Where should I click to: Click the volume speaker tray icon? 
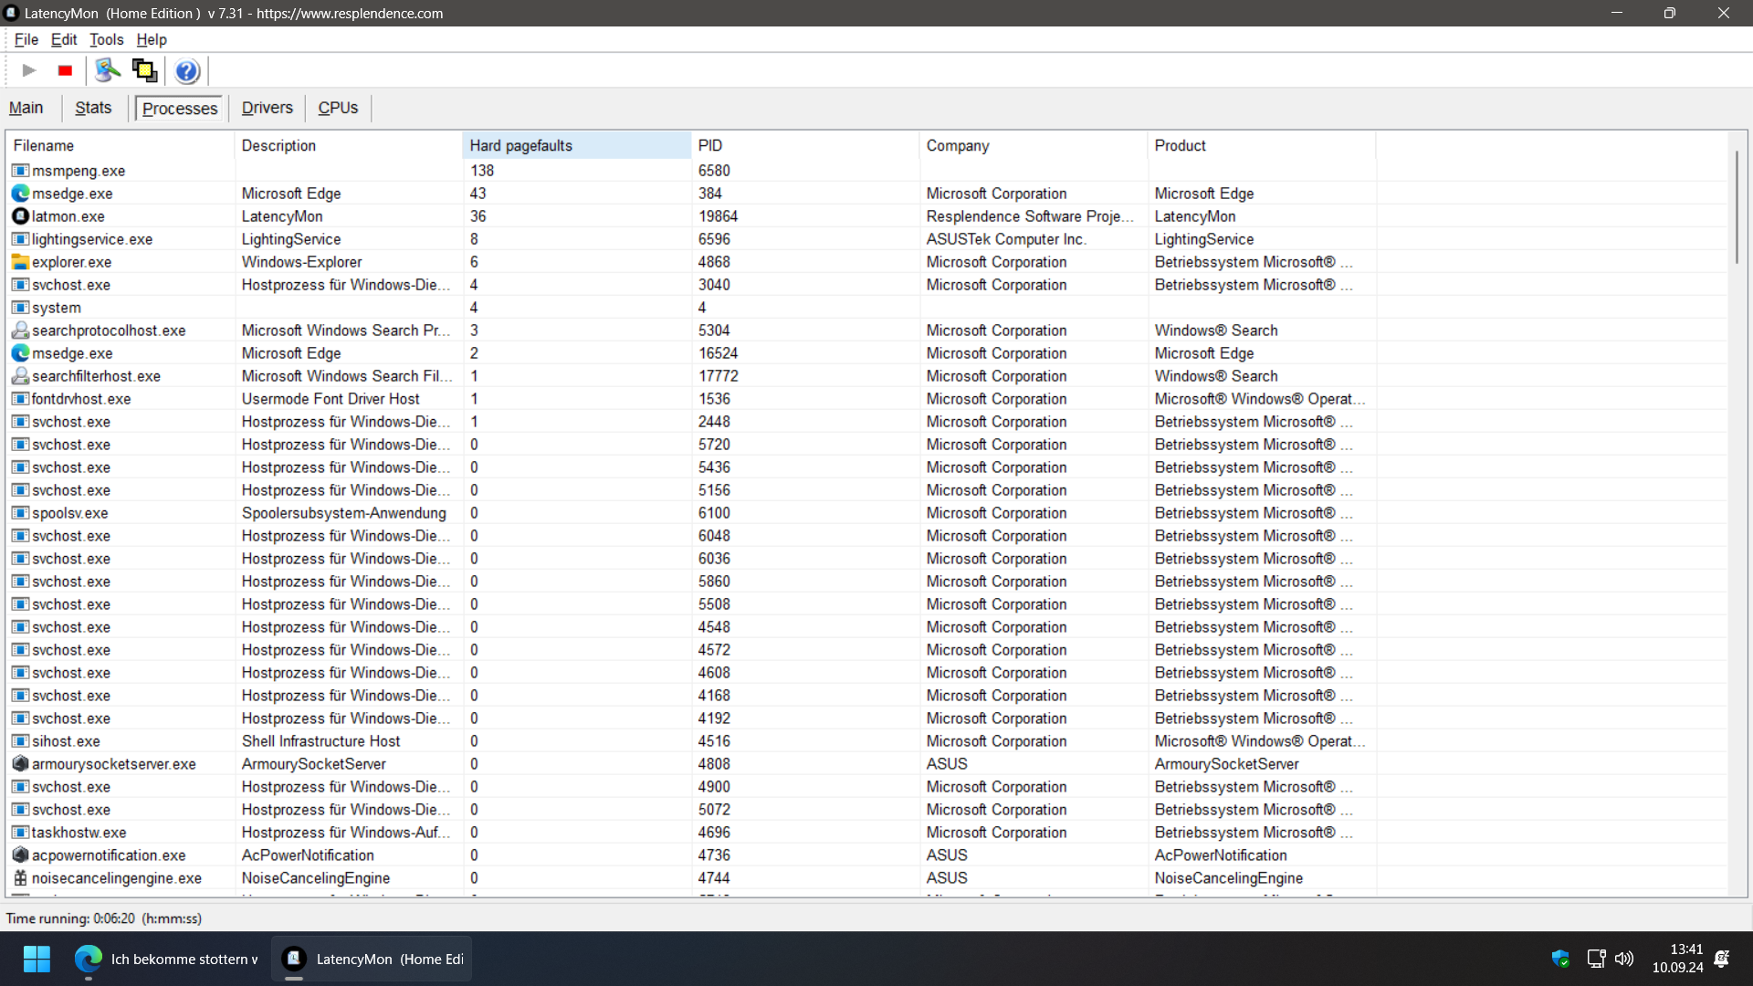1624,959
